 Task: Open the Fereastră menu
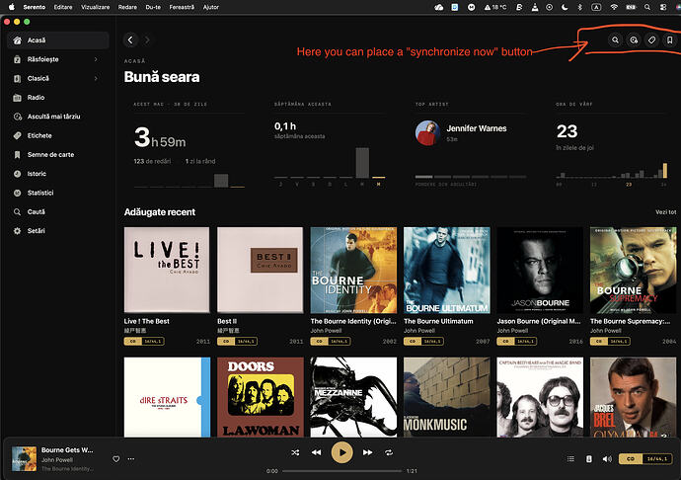click(x=182, y=7)
